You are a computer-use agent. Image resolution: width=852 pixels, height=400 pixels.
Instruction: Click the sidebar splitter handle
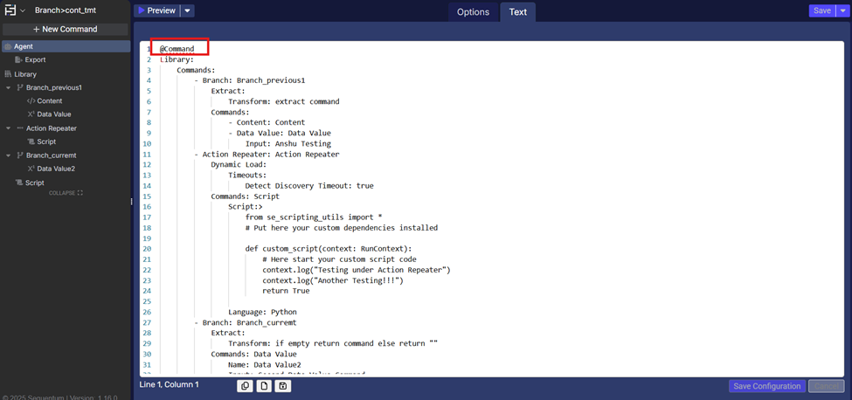pyautogui.click(x=131, y=202)
